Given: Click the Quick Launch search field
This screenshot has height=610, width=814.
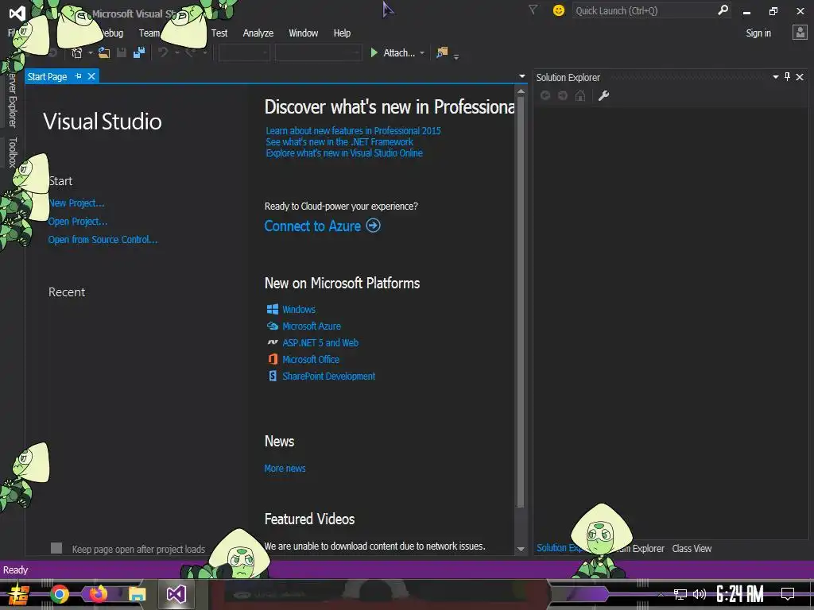Looking at the screenshot, I should click(x=644, y=10).
